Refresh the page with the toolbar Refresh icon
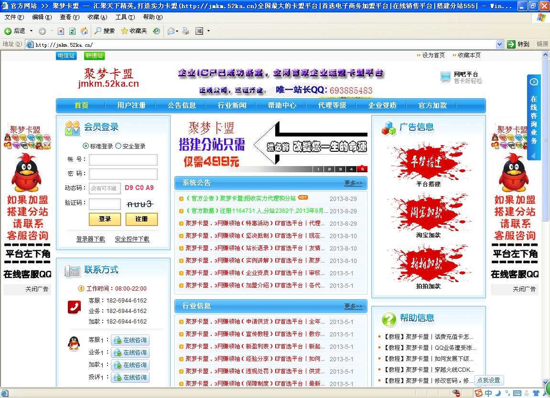 72,31
